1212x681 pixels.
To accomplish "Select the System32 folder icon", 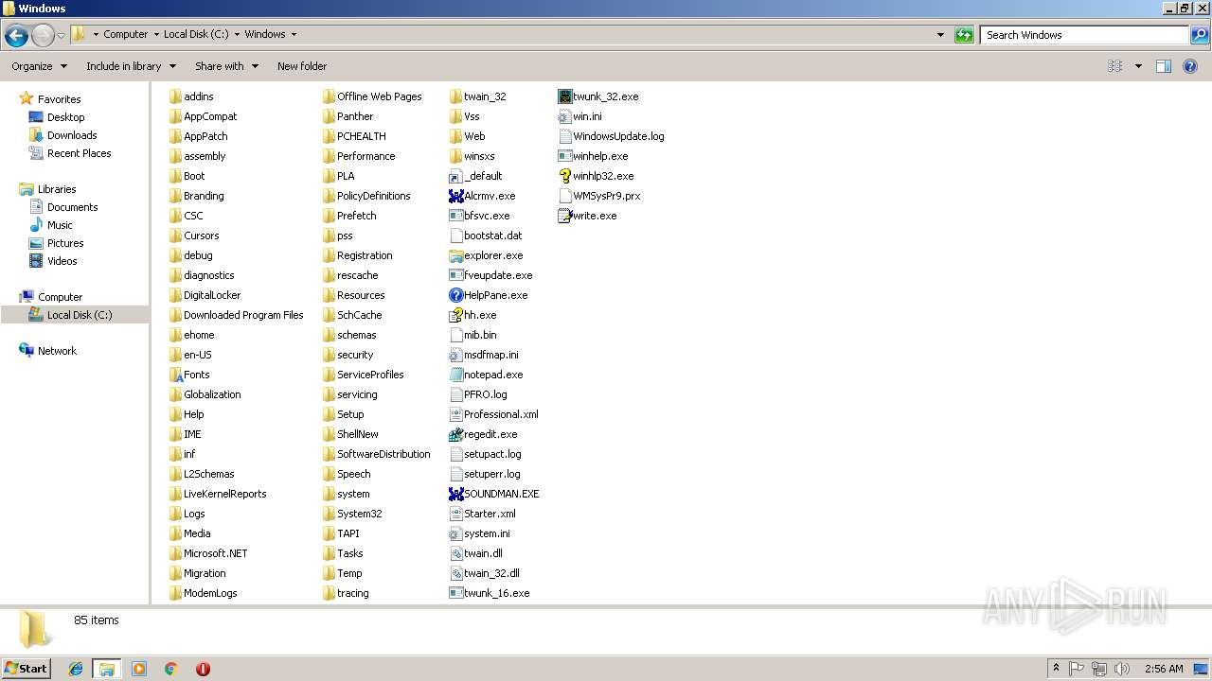I will (330, 514).
